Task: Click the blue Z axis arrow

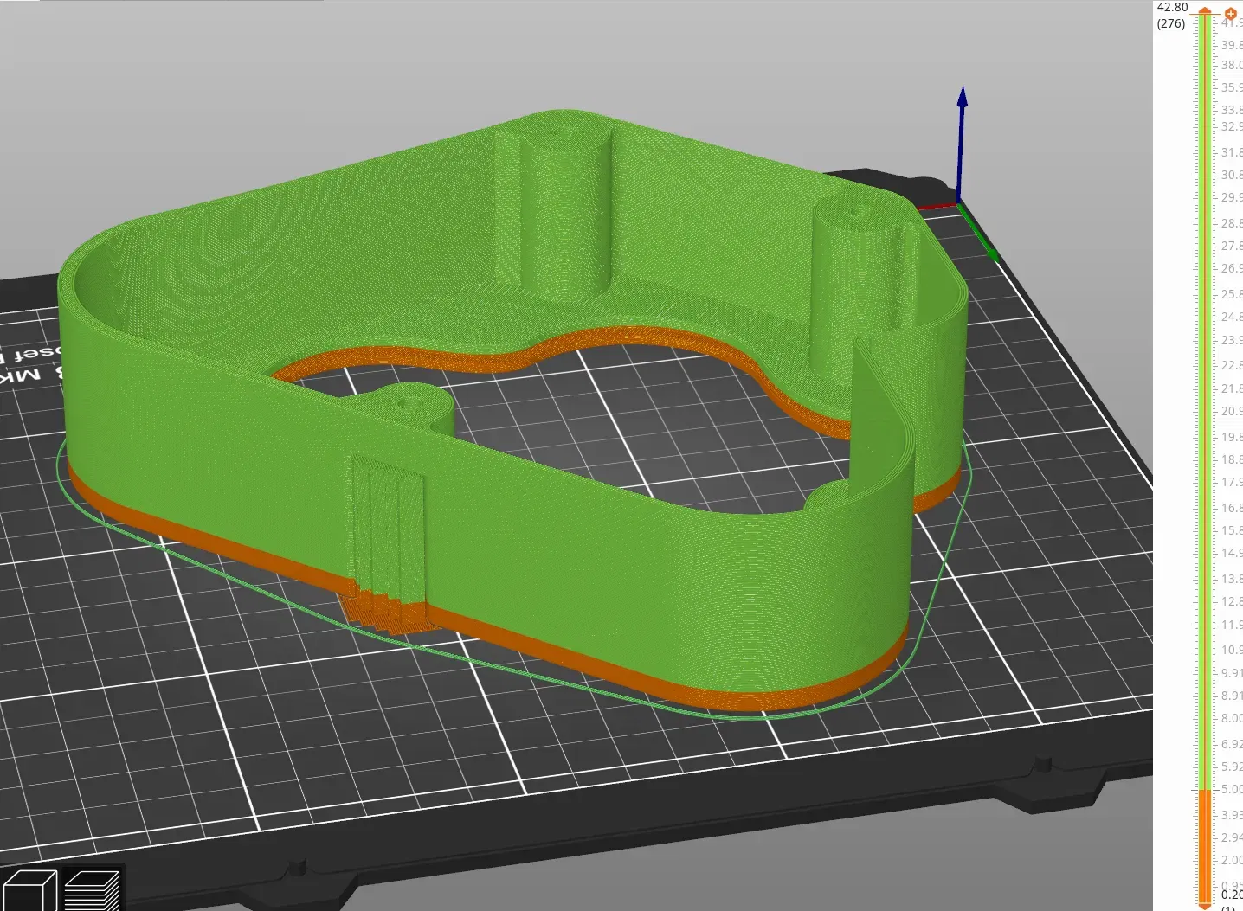Action: [962, 143]
